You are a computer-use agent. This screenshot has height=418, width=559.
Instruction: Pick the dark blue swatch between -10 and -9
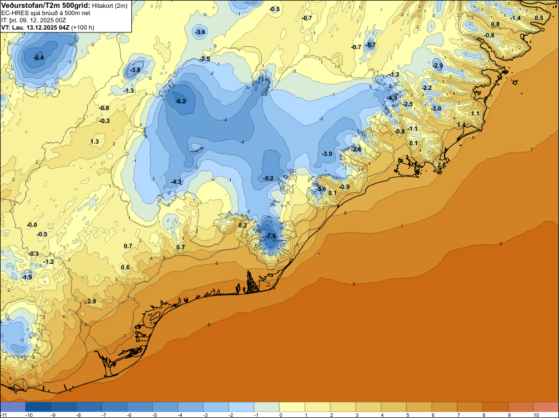point(38,407)
